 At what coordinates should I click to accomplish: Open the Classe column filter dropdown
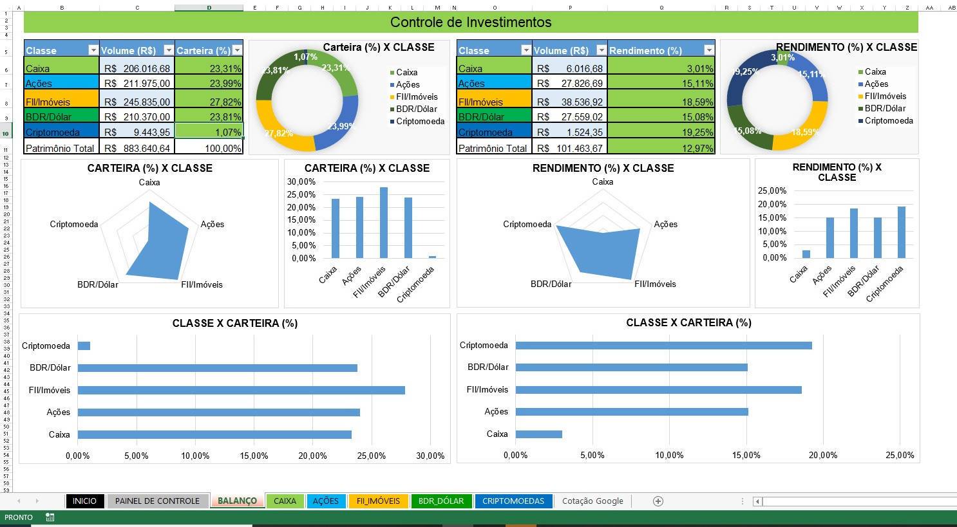click(93, 50)
